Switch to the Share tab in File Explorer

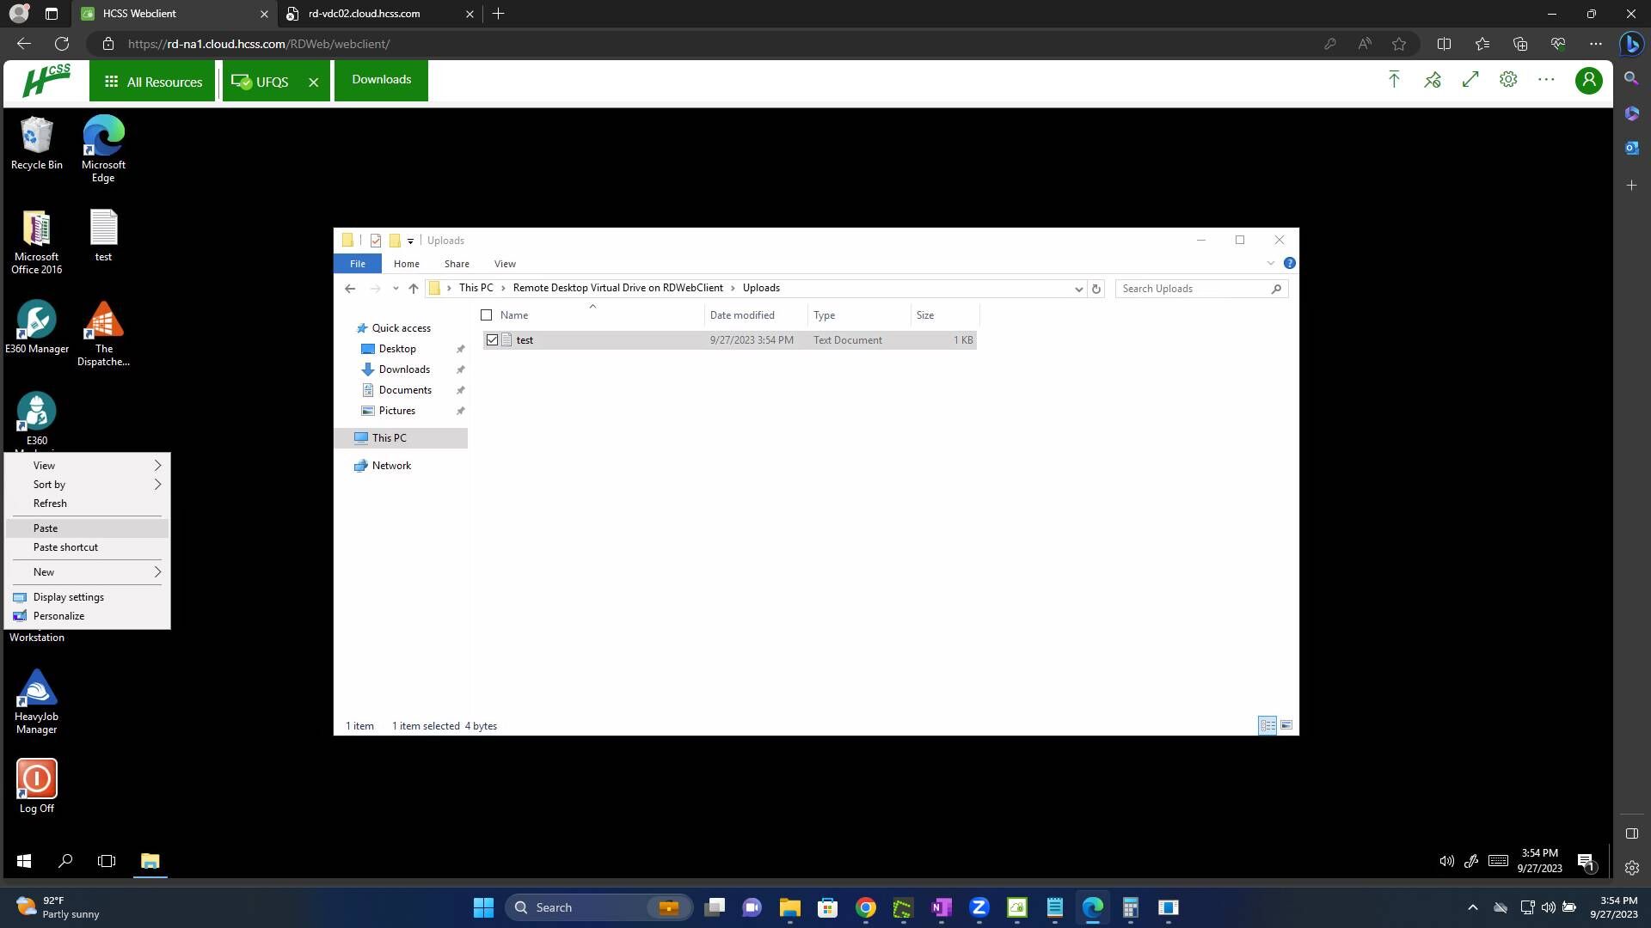(x=456, y=263)
